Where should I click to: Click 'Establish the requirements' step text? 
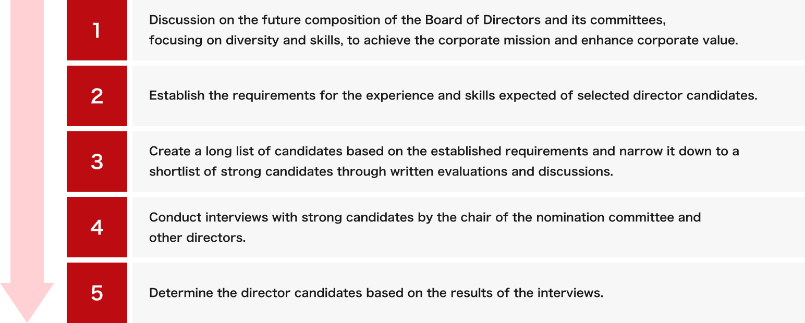pos(453,96)
